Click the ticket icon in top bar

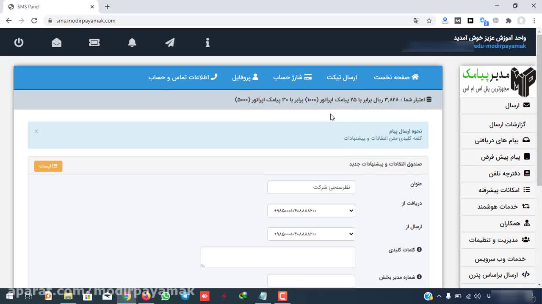(94, 42)
